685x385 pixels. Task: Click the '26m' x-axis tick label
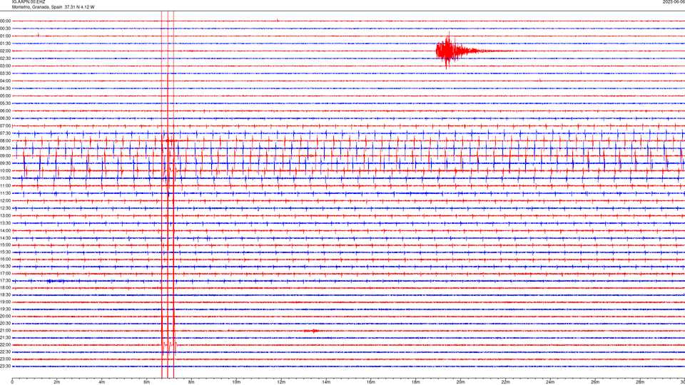click(595, 382)
